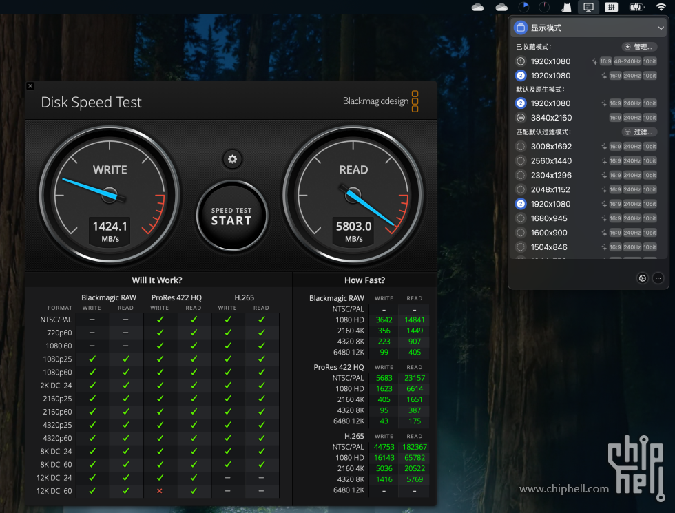Open the blue pie timer menu bar icon

pos(523,7)
